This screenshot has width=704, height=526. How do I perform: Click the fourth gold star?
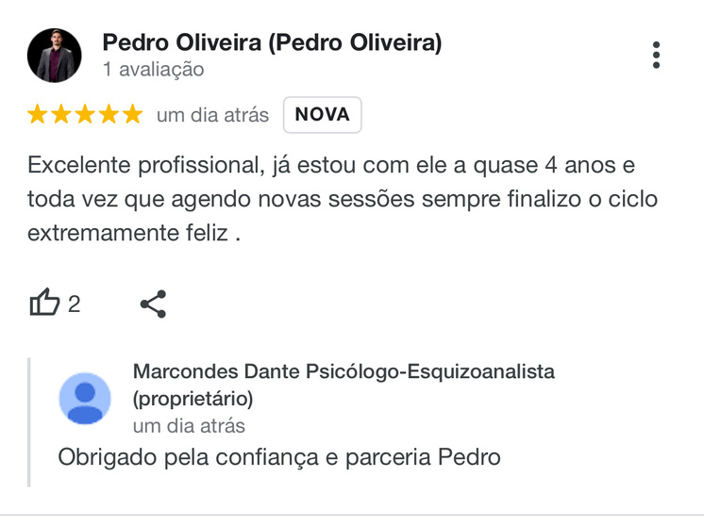pyautogui.click(x=109, y=115)
